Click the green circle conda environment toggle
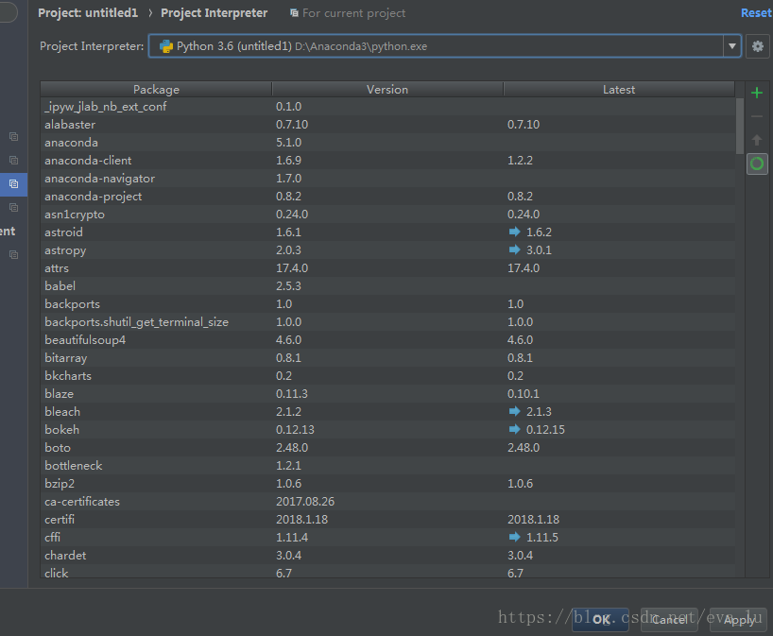The height and width of the screenshot is (636, 773). pyautogui.click(x=757, y=163)
